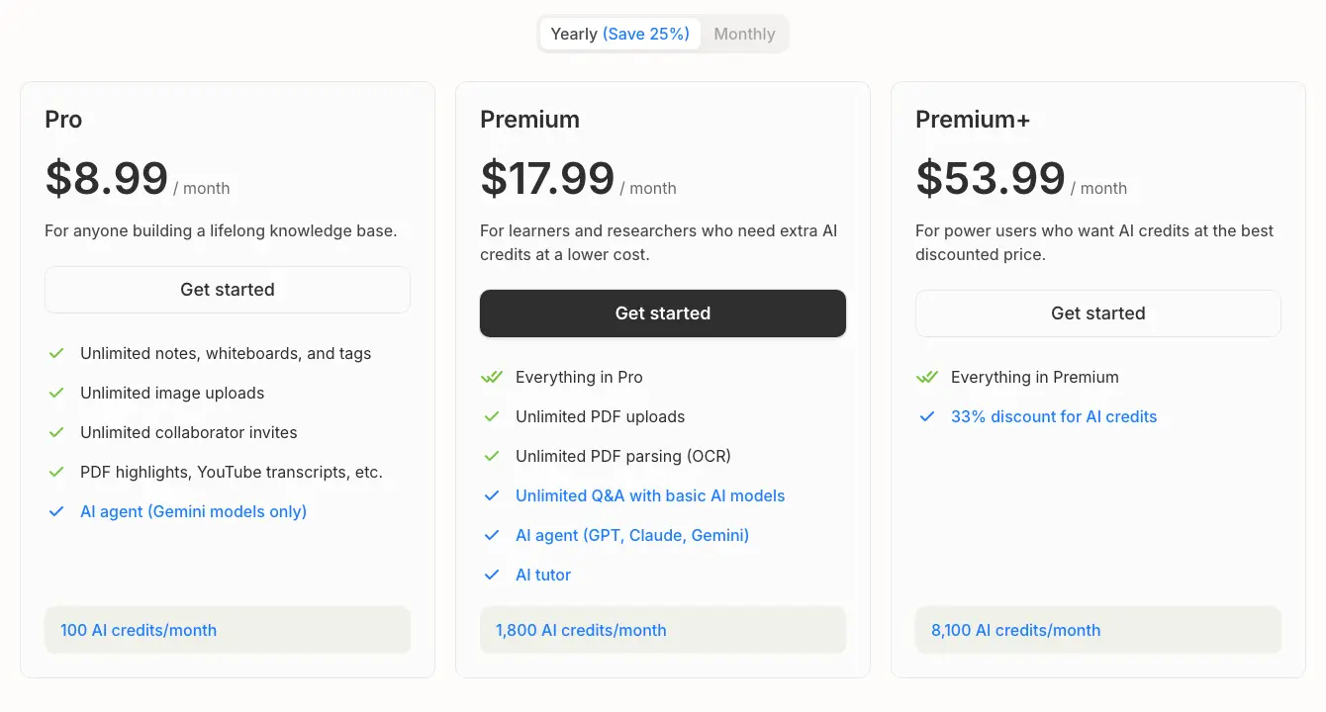The height and width of the screenshot is (712, 1326).
Task: Click the checkmark next to Unlimited image uploads
Action: click(56, 393)
